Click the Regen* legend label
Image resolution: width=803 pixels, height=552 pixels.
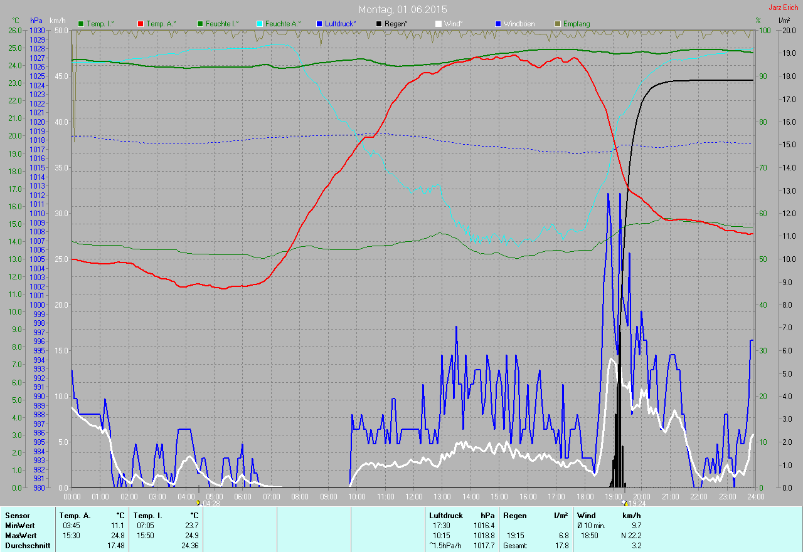(396, 24)
